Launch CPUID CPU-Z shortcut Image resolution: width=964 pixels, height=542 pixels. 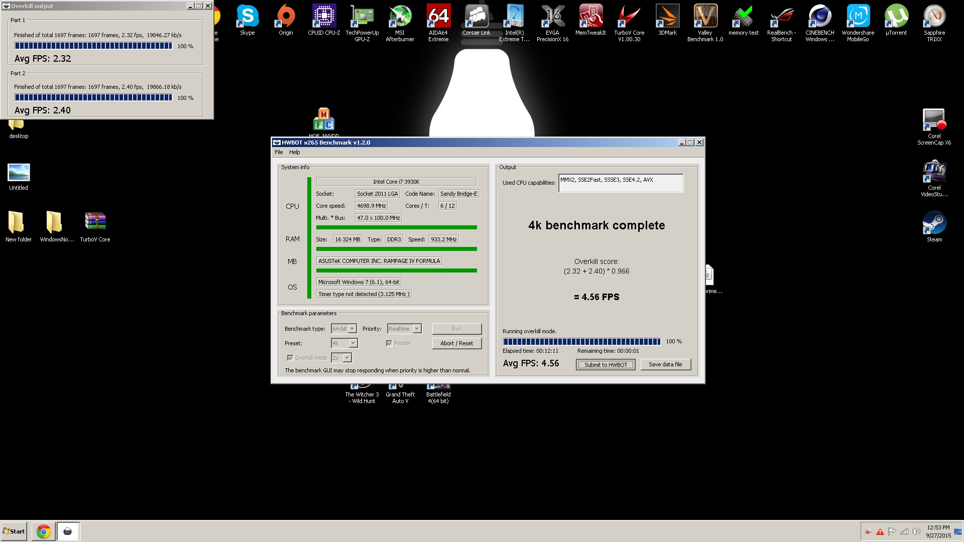point(324,20)
